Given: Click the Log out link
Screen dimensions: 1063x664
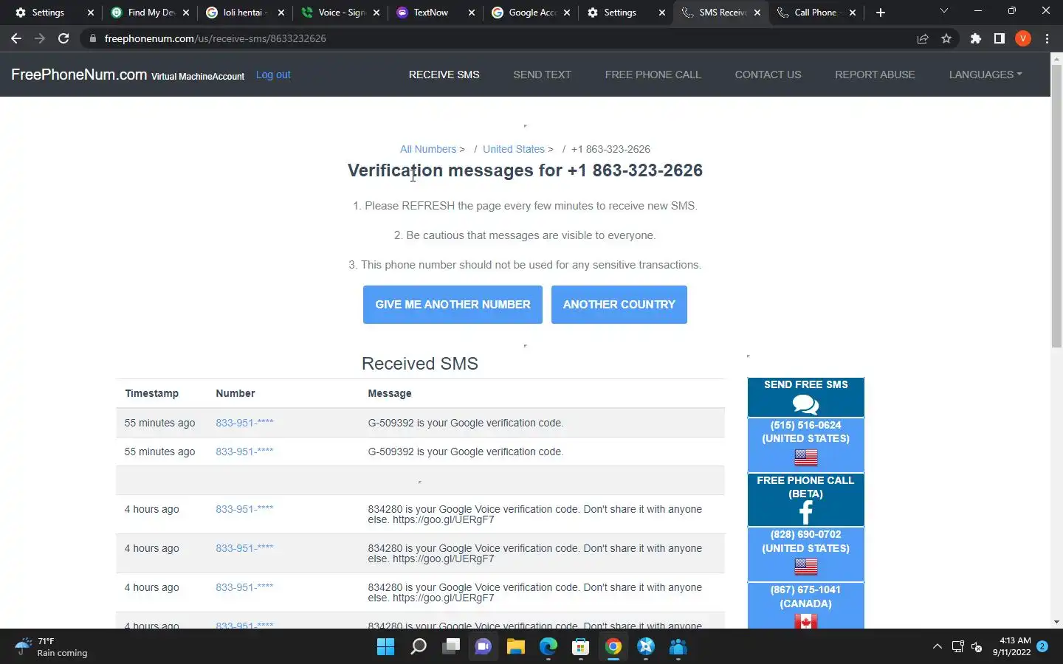Looking at the screenshot, I should coord(273,75).
